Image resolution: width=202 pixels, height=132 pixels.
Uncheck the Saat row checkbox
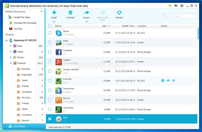50,119
